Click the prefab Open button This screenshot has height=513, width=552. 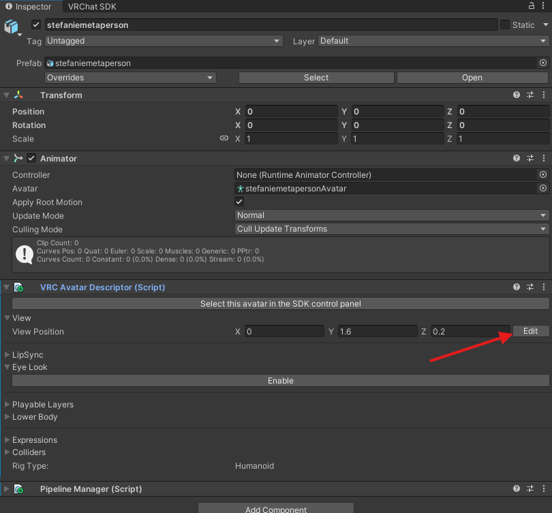472,78
